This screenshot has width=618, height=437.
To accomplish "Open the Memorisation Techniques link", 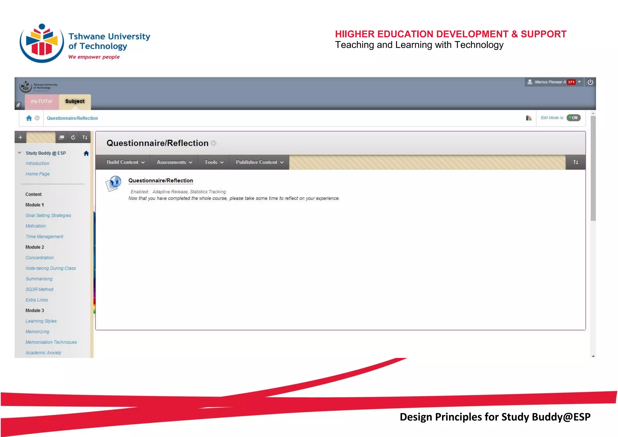I will pos(51,342).
